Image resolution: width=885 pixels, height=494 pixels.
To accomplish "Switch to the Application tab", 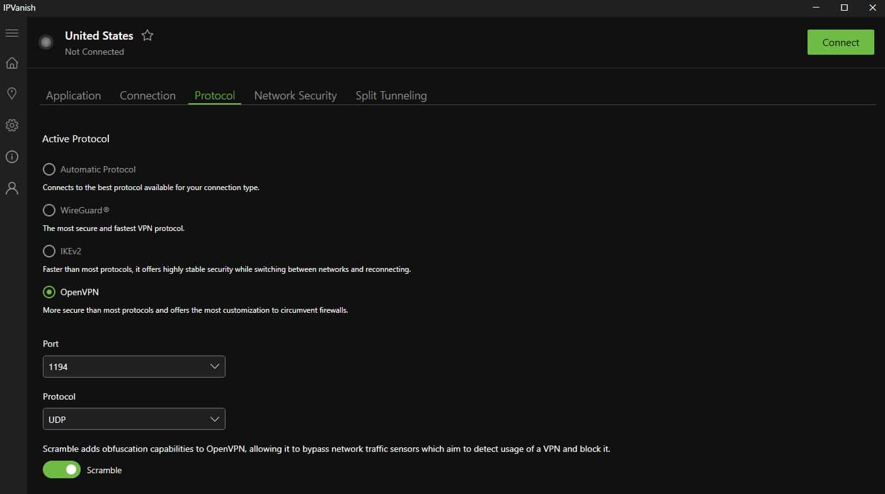I will click(x=74, y=96).
